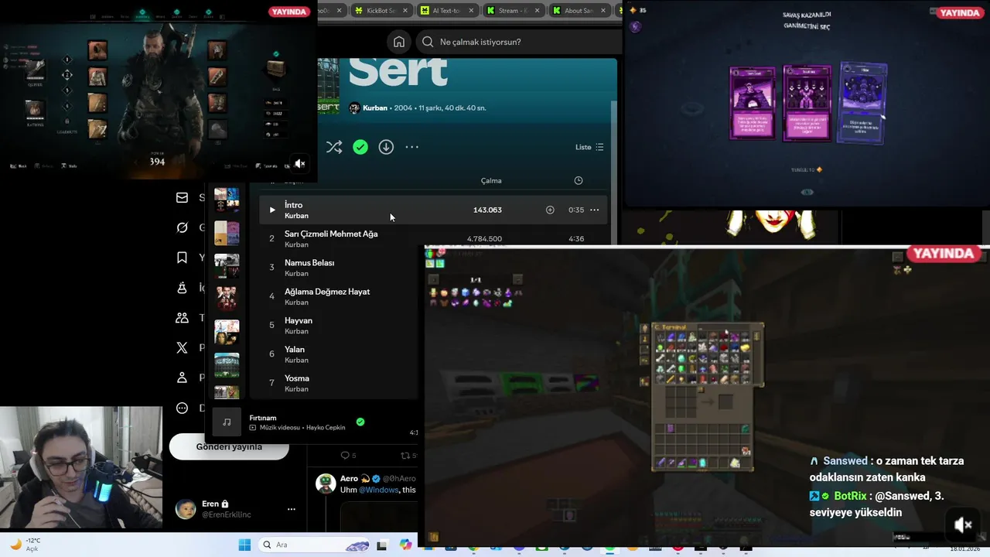
Task: Click the duration clock column header
Action: (x=578, y=180)
